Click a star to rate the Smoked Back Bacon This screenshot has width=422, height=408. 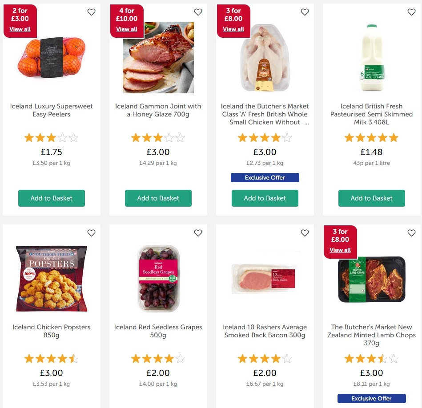coord(265,358)
